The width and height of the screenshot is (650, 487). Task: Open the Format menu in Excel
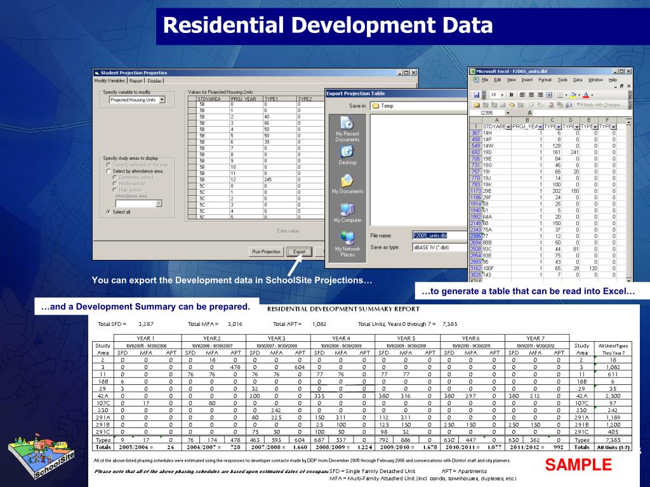click(x=545, y=79)
